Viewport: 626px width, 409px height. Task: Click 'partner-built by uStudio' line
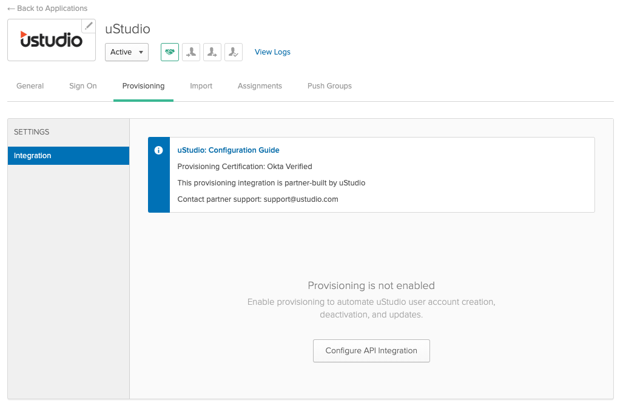[272, 183]
